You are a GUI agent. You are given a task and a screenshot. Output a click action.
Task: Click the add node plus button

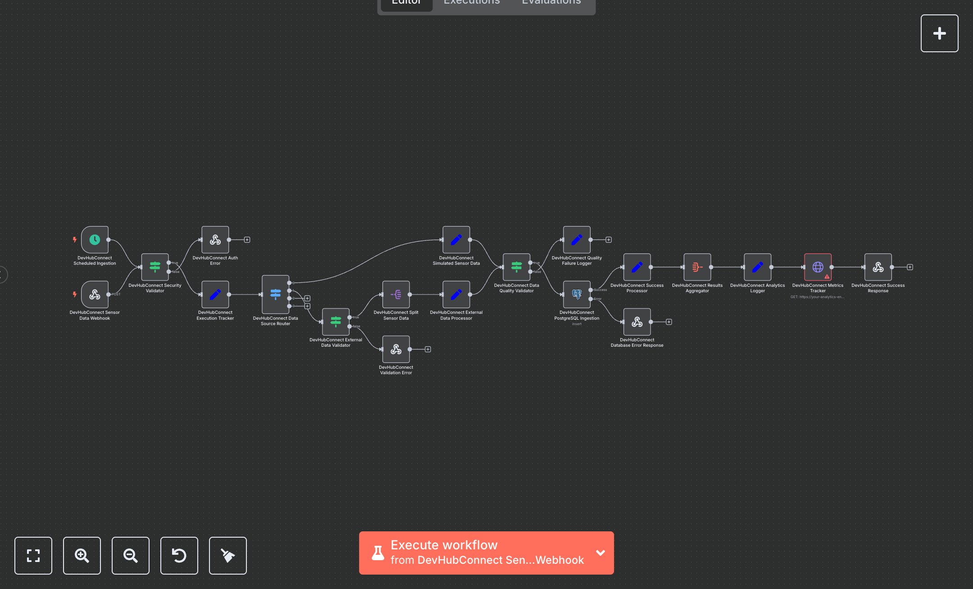[x=939, y=33]
